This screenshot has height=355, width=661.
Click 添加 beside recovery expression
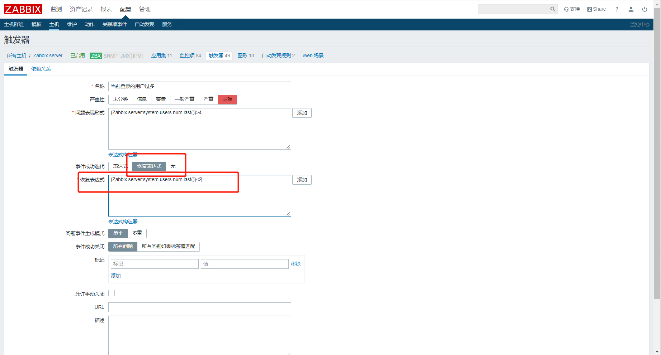(302, 180)
